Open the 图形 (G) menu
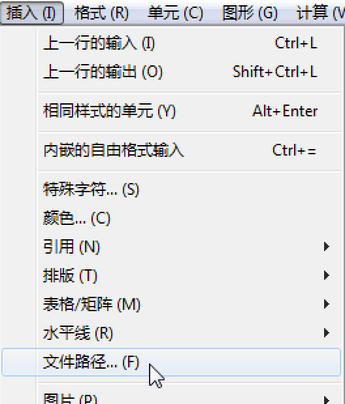 [250, 13]
